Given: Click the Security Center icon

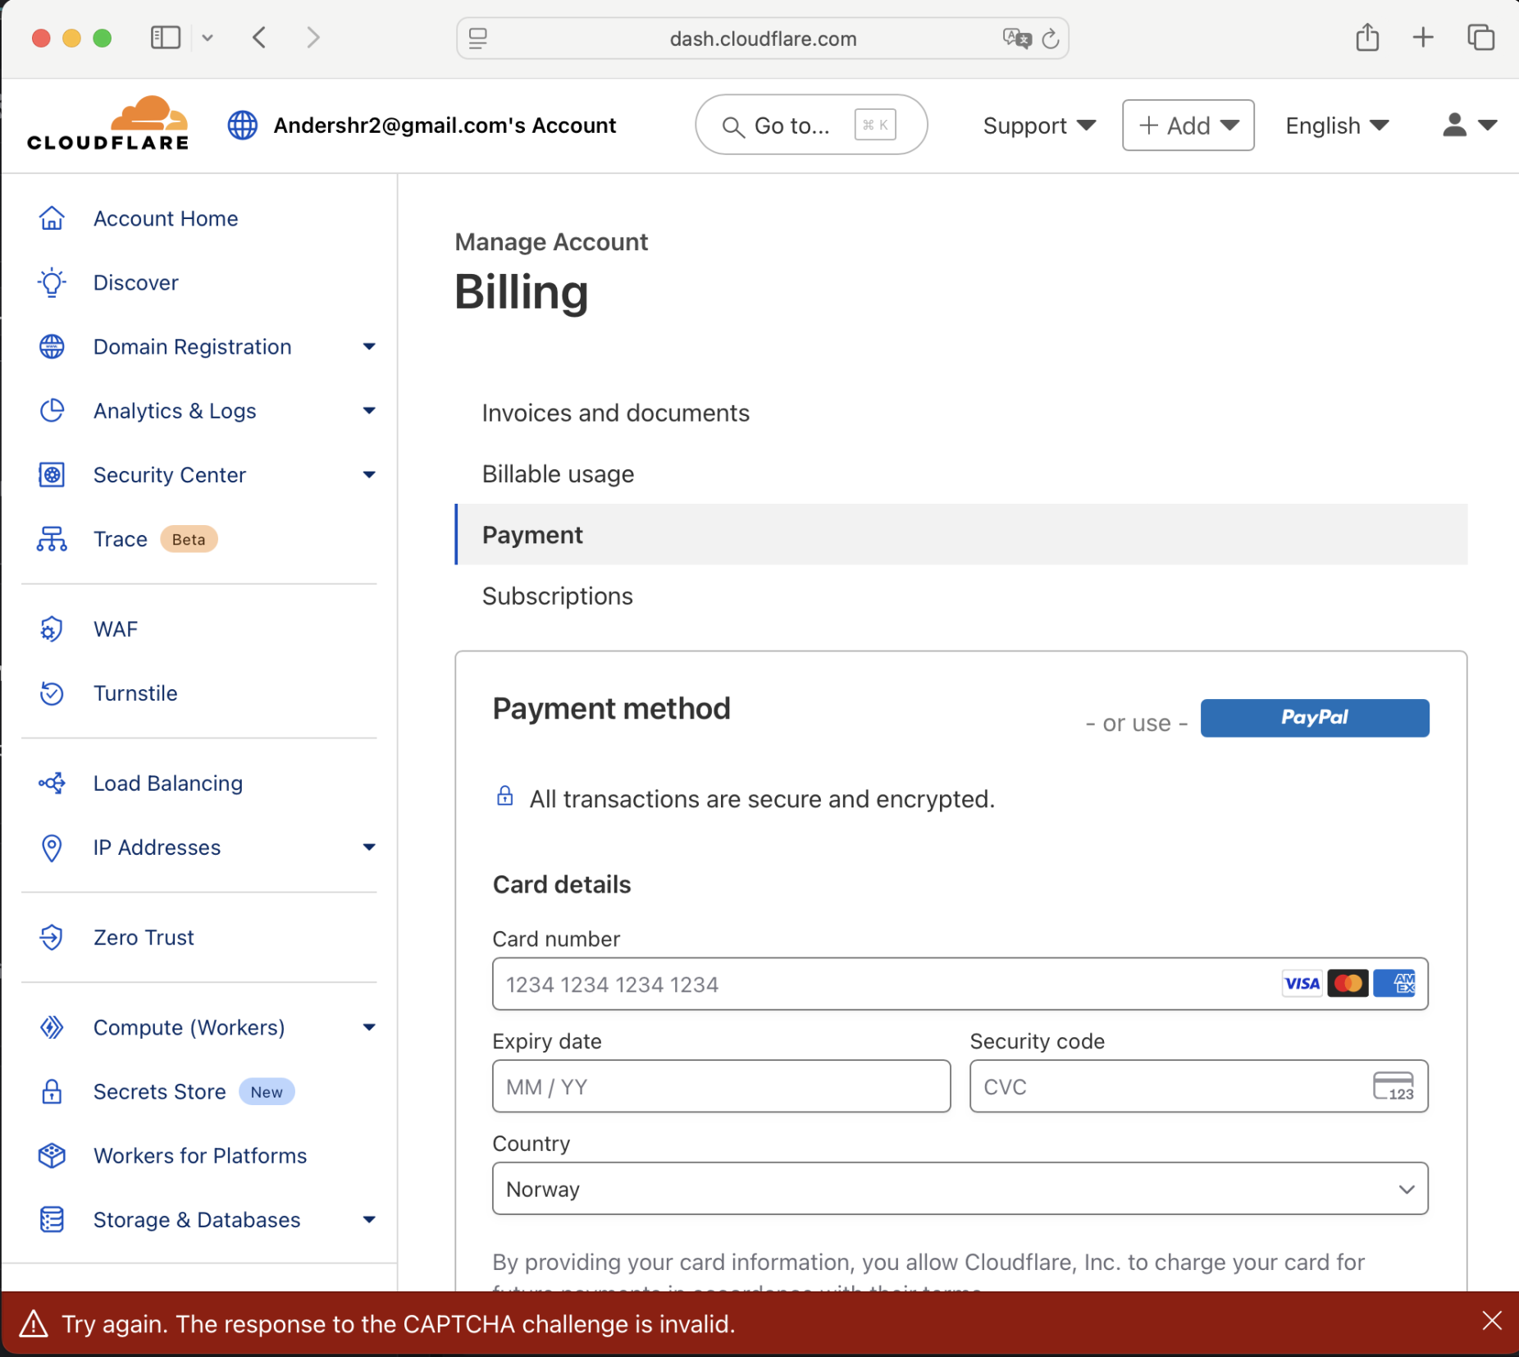Looking at the screenshot, I should 52,474.
